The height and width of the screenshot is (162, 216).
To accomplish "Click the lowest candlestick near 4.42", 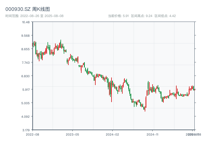I will (145, 109).
